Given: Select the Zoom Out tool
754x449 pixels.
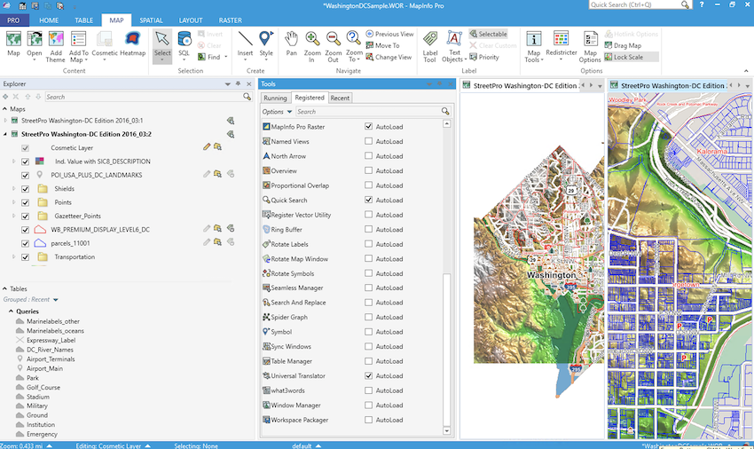Looking at the screenshot, I should click(x=333, y=46).
